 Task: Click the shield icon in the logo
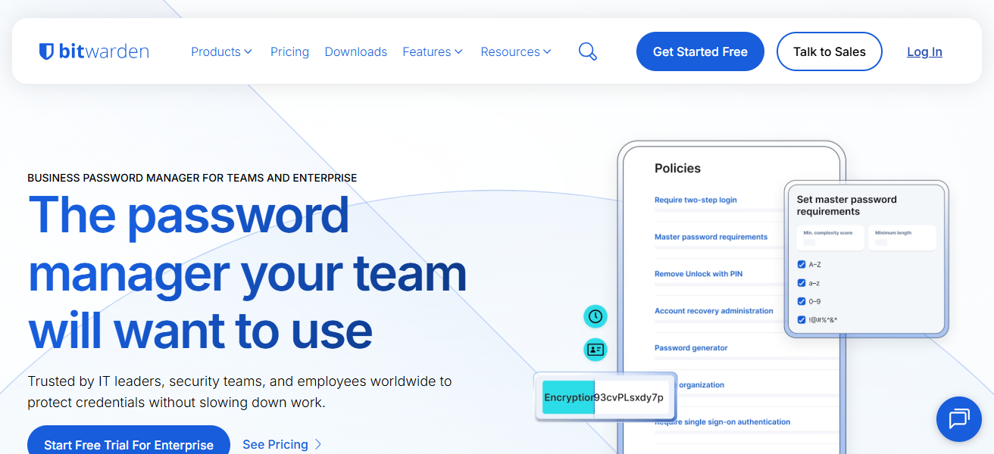click(x=46, y=51)
